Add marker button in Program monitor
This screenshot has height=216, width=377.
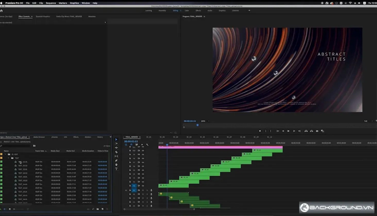[260, 131]
